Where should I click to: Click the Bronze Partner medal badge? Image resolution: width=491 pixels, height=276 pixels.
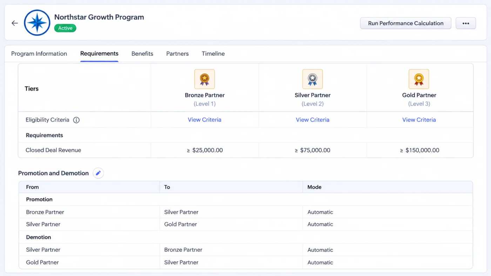click(204, 79)
